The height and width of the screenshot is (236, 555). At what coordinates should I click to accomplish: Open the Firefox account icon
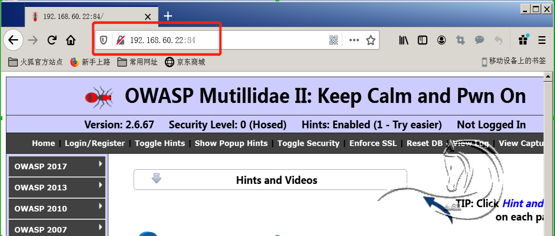coord(441,40)
